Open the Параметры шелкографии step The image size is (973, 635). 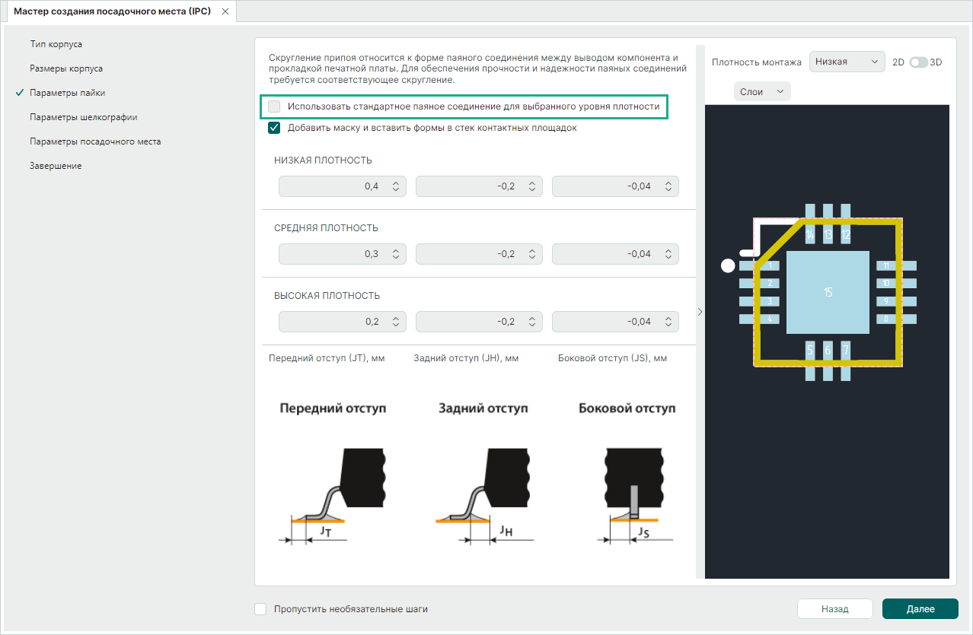click(x=84, y=117)
